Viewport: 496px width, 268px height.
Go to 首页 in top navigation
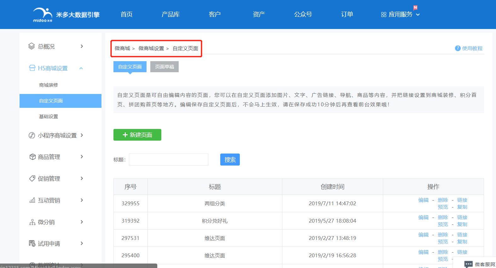point(126,14)
